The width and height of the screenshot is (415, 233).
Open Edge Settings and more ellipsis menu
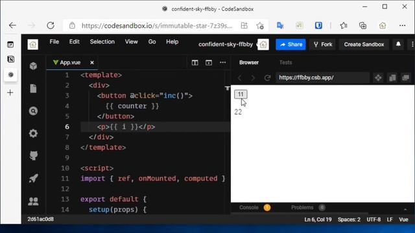402,26
